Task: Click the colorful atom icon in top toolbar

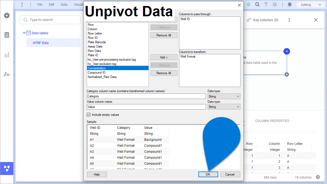Action: 249,5
